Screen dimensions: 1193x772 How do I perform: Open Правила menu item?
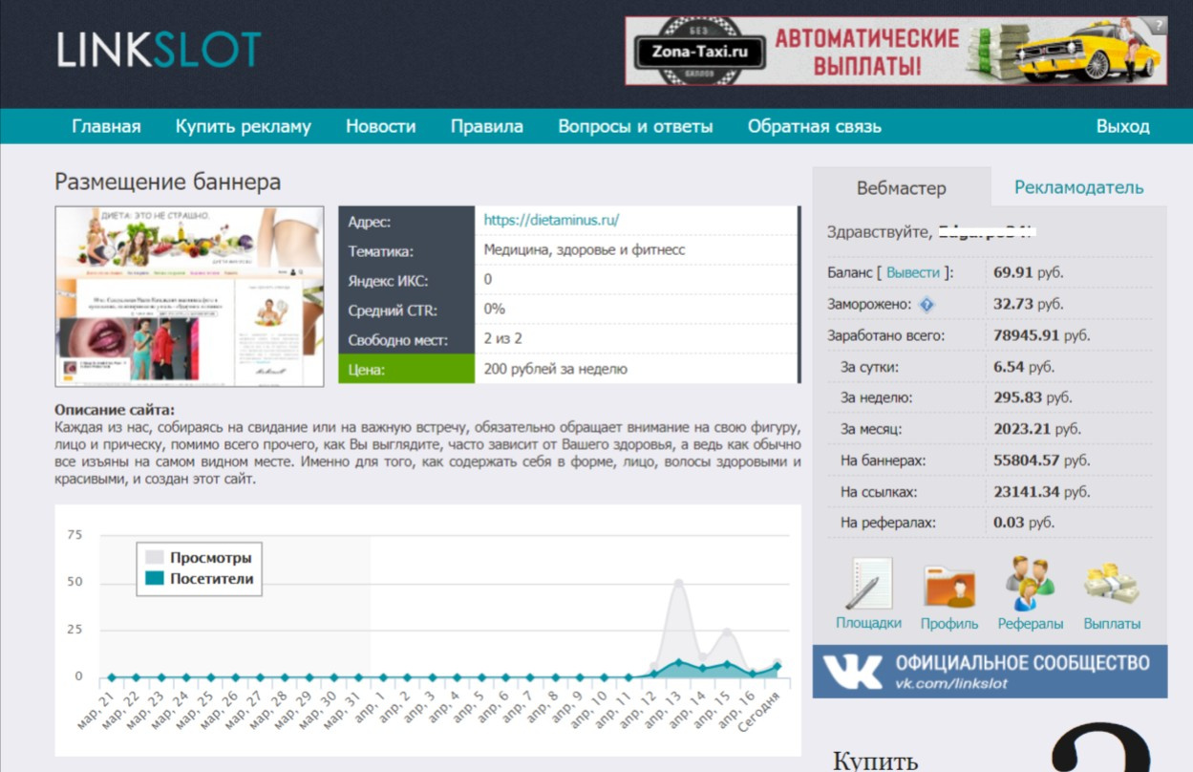(487, 126)
